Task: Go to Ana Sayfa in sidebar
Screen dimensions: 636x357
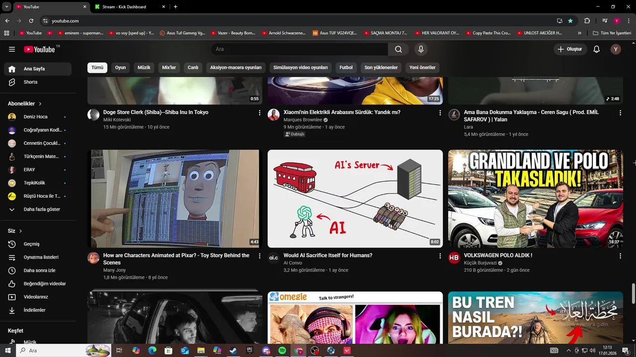Action: 38,69
